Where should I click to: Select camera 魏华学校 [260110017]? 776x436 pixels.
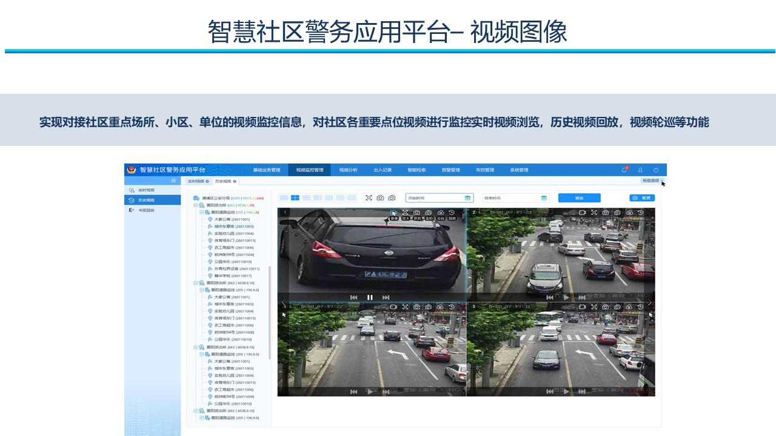pyautogui.click(x=233, y=276)
